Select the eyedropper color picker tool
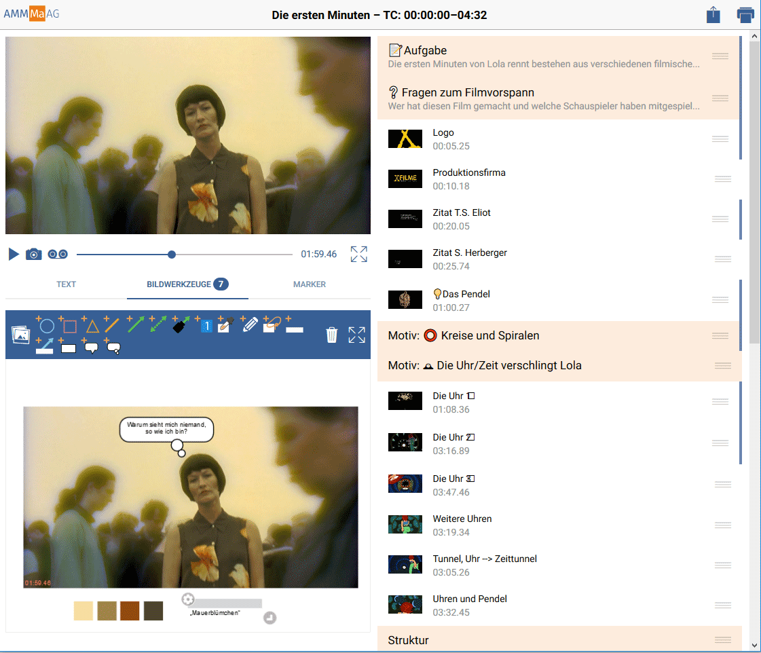 click(225, 324)
